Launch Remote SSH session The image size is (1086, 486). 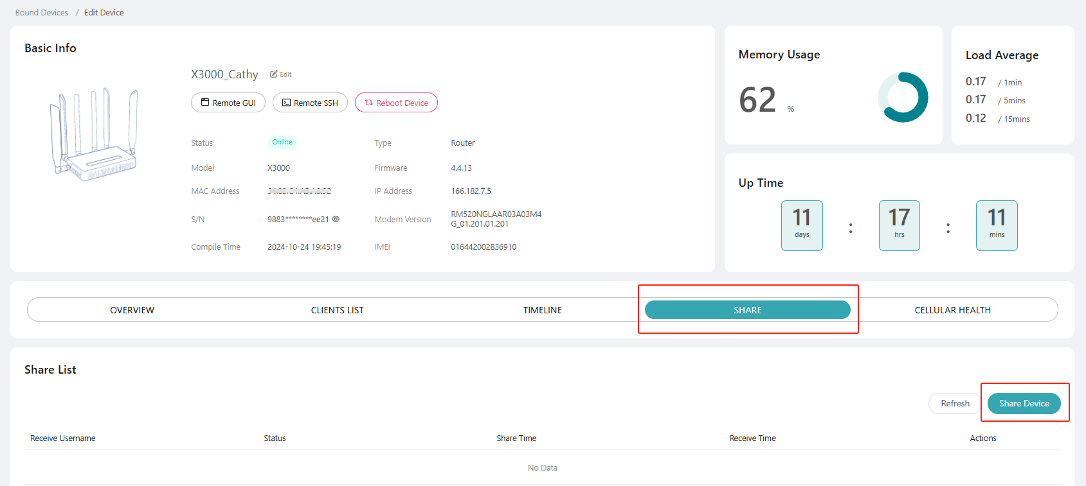coord(310,103)
